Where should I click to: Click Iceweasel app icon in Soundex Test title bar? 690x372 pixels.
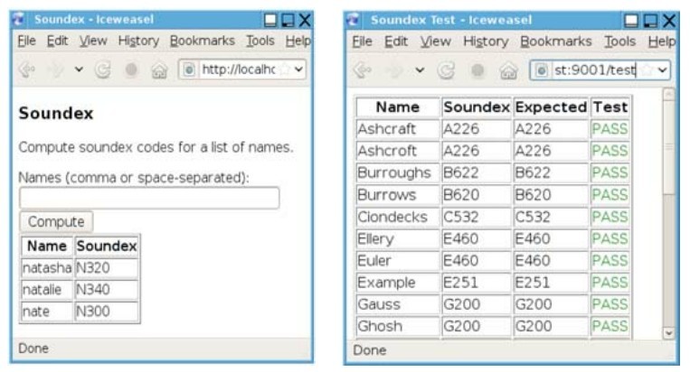click(x=354, y=20)
